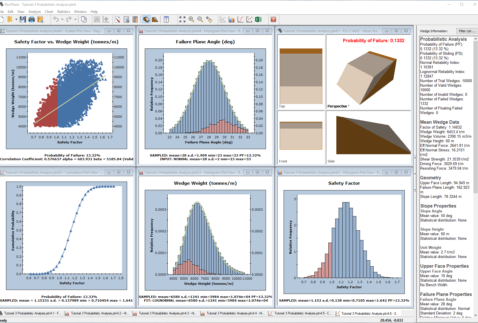Click the Top view pane of wedge

click(x=301, y=72)
